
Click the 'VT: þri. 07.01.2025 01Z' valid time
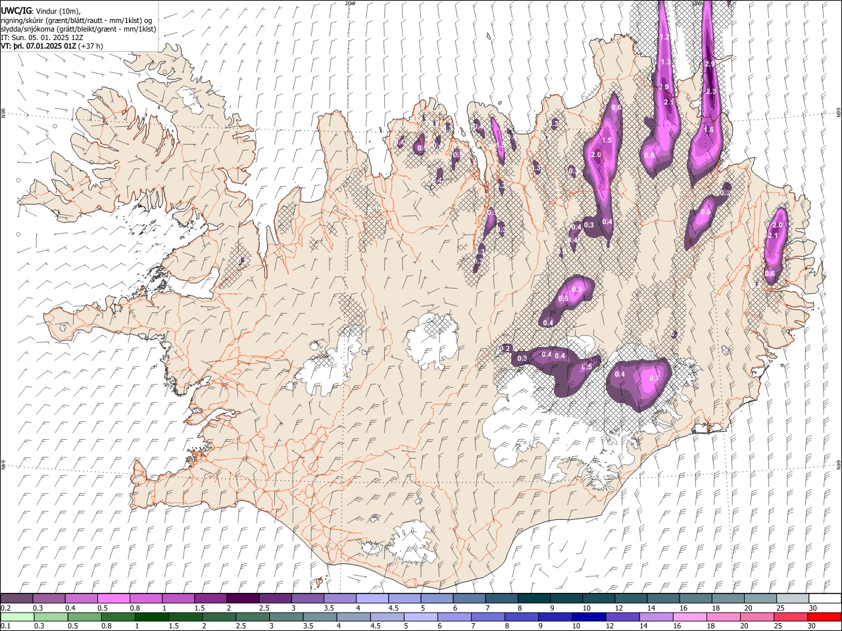click(38, 46)
